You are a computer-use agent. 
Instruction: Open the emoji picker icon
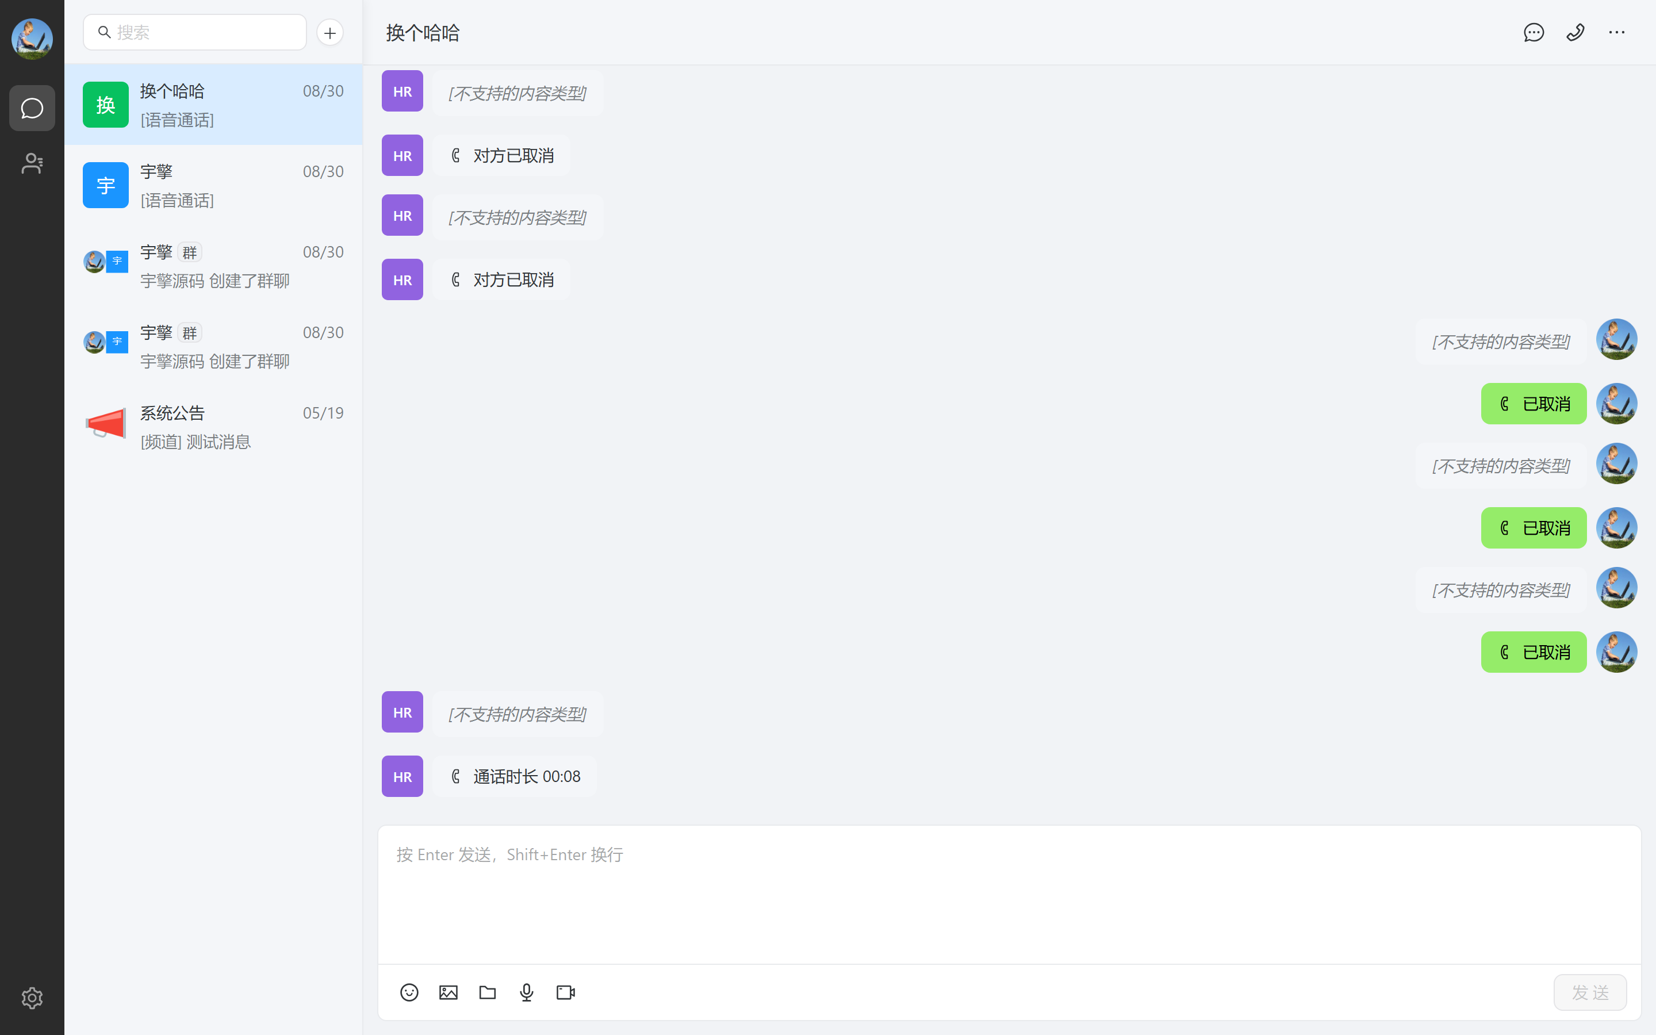pyautogui.click(x=409, y=992)
